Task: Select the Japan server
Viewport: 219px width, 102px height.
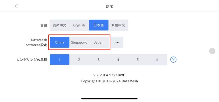Action: (99, 42)
